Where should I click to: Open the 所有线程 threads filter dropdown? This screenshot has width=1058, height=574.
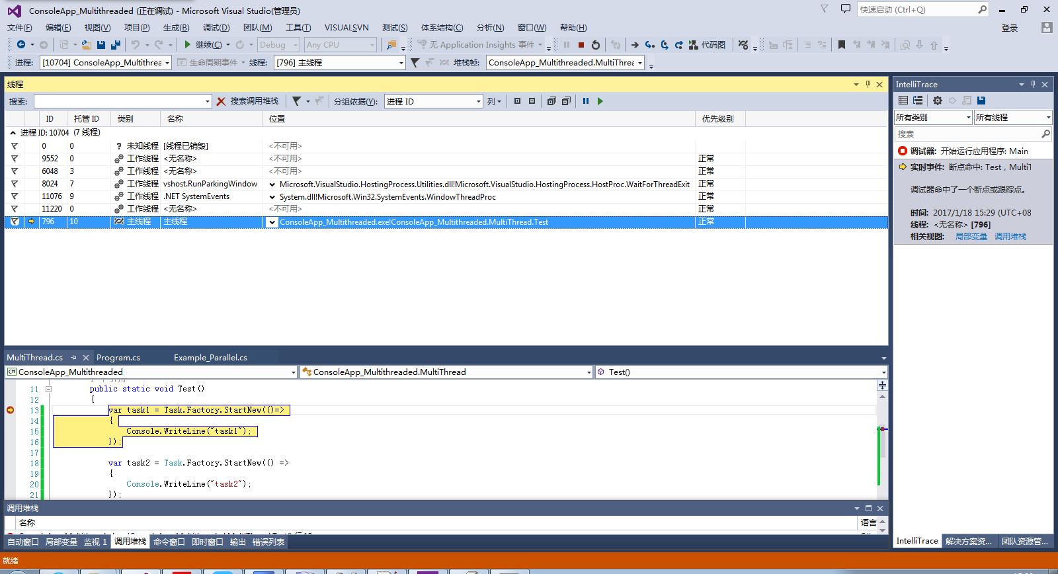pyautogui.click(x=1013, y=117)
